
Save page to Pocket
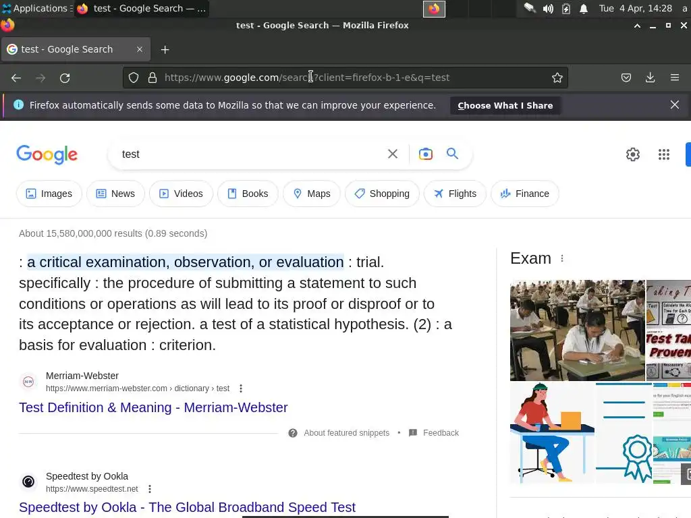coord(626,78)
